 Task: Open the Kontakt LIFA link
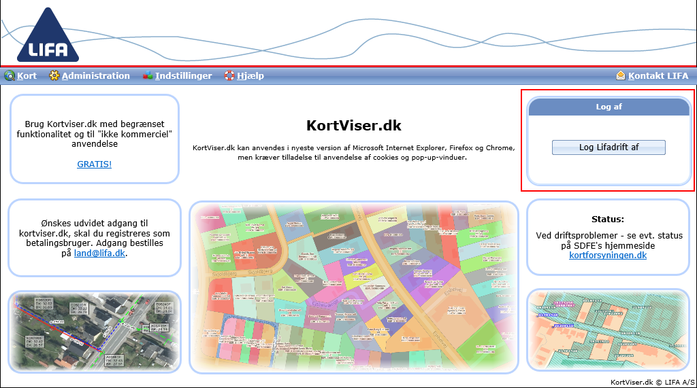pyautogui.click(x=658, y=76)
